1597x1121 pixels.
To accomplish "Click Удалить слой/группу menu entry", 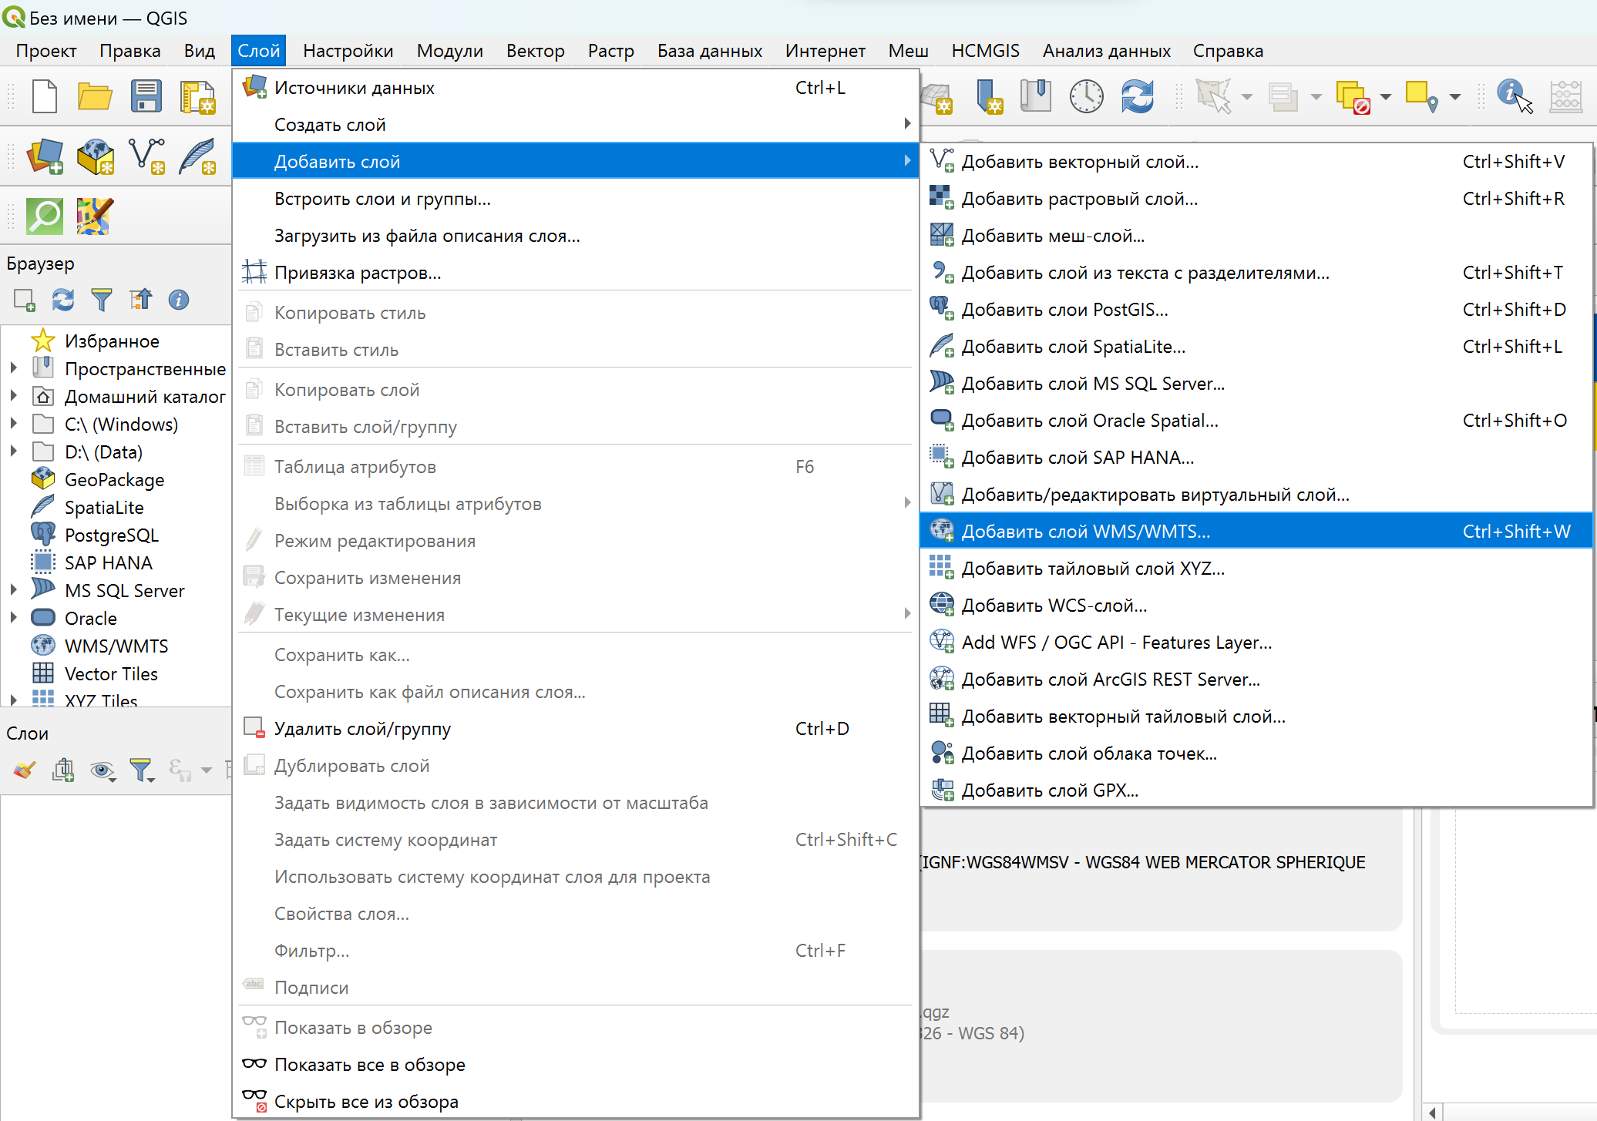I will (575, 729).
